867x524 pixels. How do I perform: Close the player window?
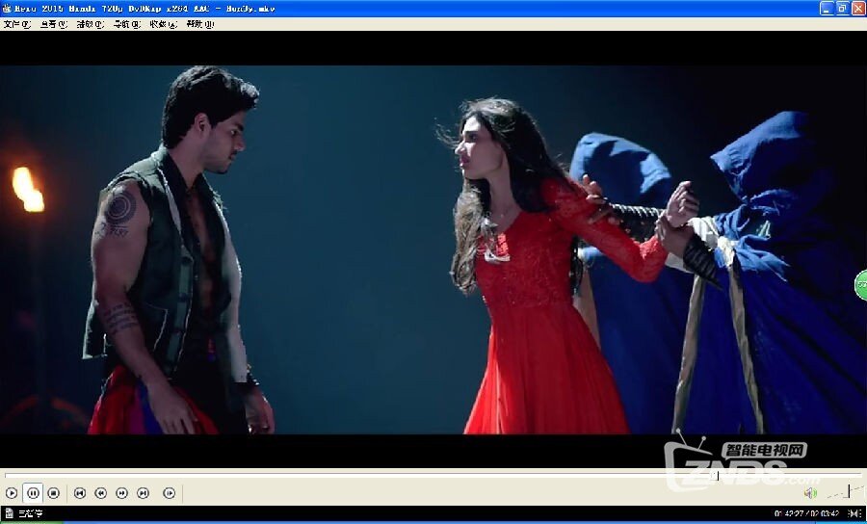coord(858,8)
